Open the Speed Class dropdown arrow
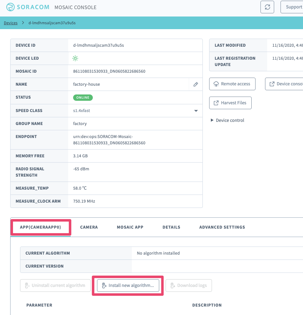Screen dimensions: 303x315 pos(196,111)
